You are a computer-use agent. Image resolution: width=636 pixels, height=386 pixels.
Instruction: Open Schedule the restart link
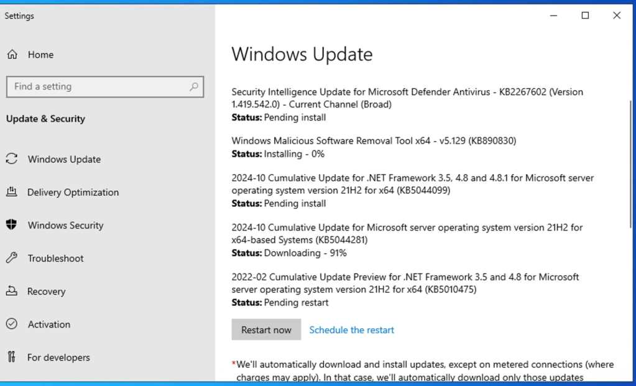(351, 329)
